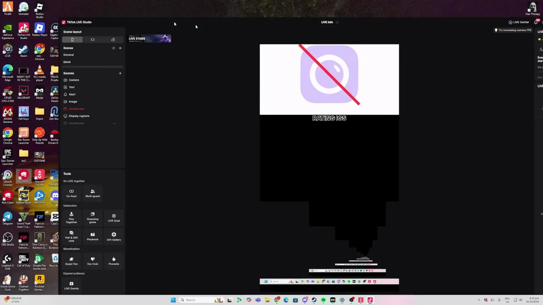This screenshot has height=305, width=543.
Task: Open the Co-host tool
Action: (x=71, y=193)
